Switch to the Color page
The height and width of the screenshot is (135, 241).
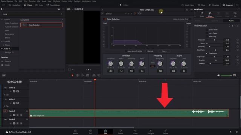coord(136,132)
